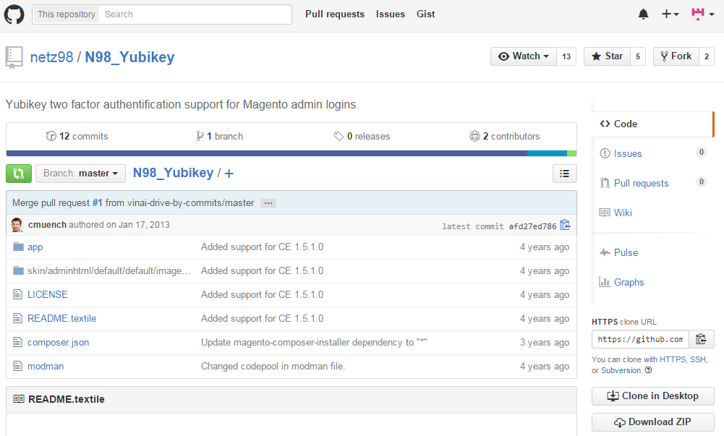Open Gist in top navigation
This screenshot has width=724, height=436.
[x=426, y=14]
